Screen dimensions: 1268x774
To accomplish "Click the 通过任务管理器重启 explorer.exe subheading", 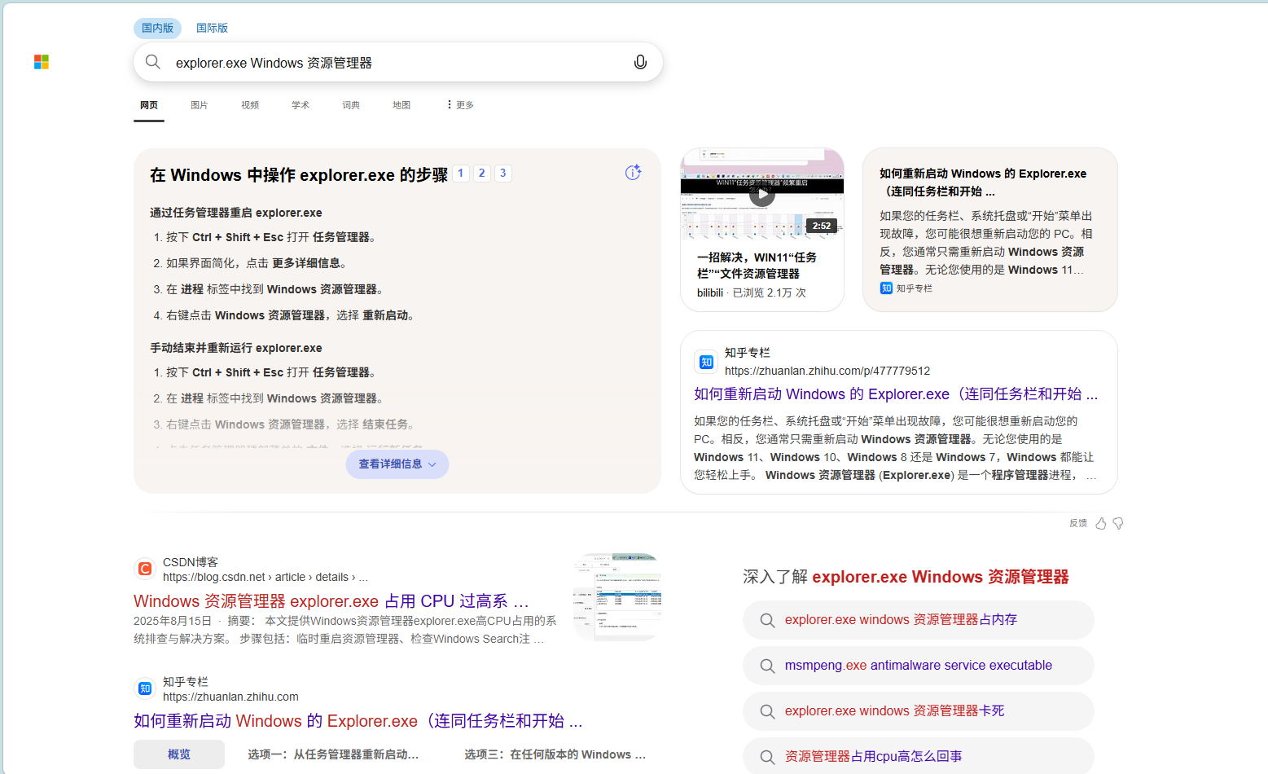I will click(236, 213).
